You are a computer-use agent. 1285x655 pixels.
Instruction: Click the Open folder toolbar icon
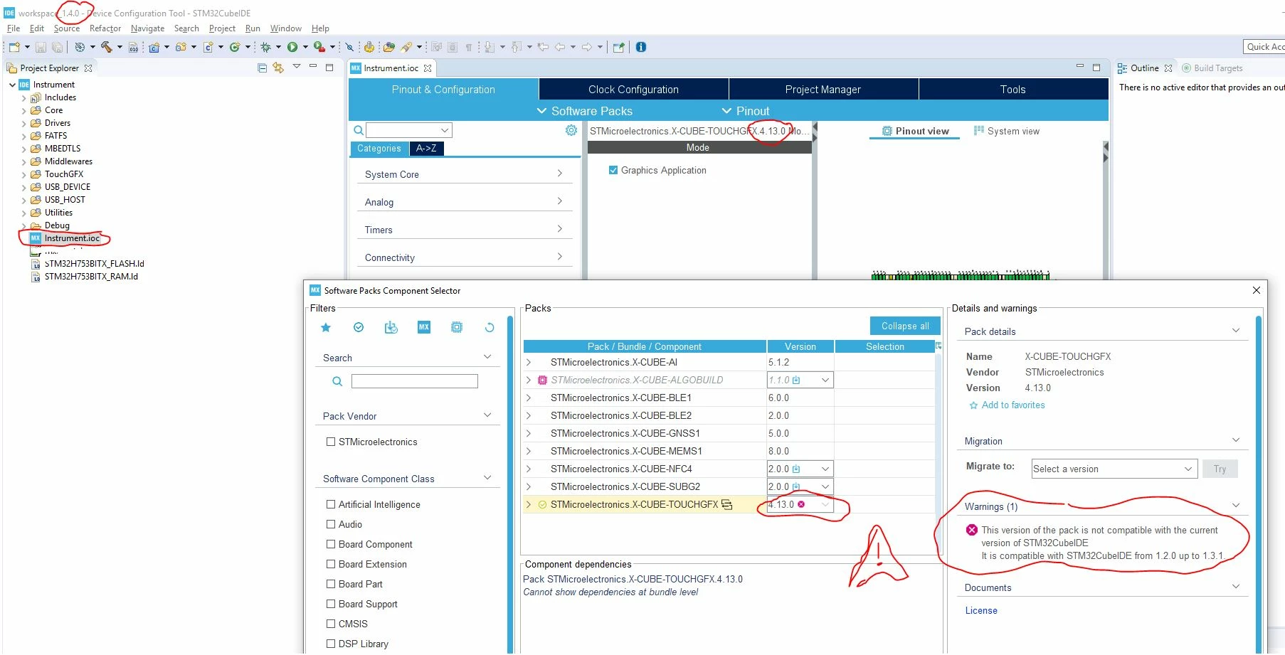click(x=388, y=47)
